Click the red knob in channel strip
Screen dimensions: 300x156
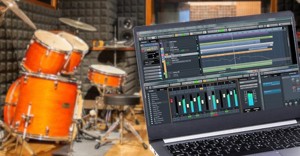pos(294,88)
